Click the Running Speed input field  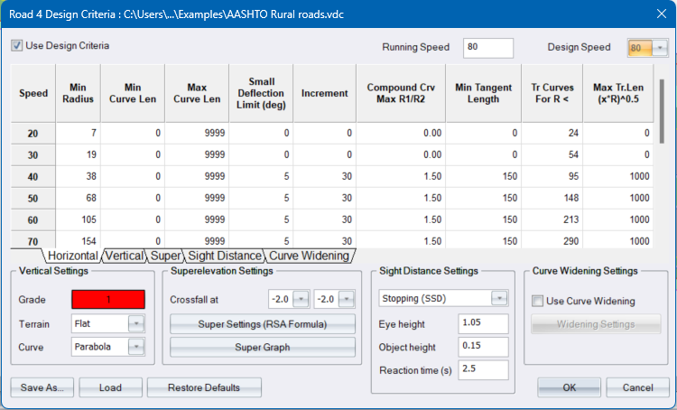(x=487, y=48)
